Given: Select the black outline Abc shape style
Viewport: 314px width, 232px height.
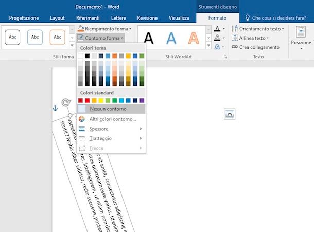Looking at the screenshot, I should [x=12, y=37].
